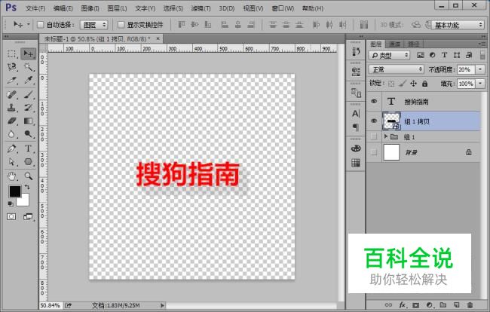Show the 背景 layer
The image size is (490, 312).
pyautogui.click(x=374, y=152)
